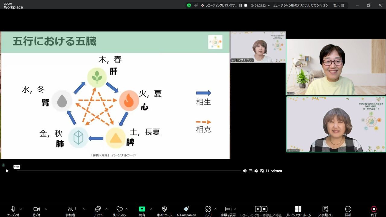Open the チャット chat panel
Screen dimensions: 386x217
click(98, 209)
